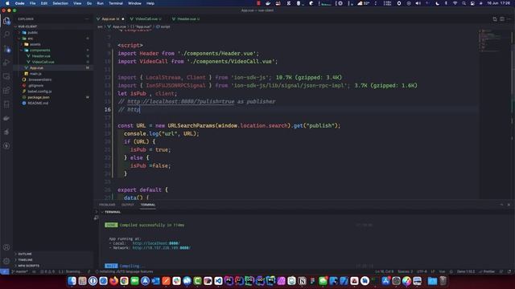Screen dimensions: 515x289
Task: Click the Vue language mode status item
Action: pos(442,271)
